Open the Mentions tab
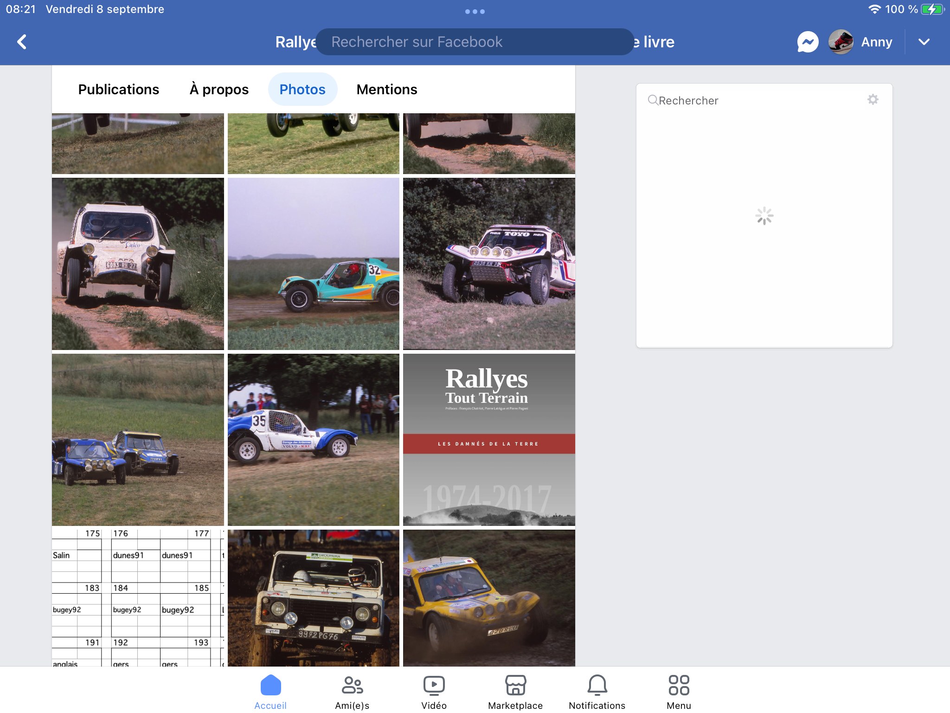 [387, 89]
